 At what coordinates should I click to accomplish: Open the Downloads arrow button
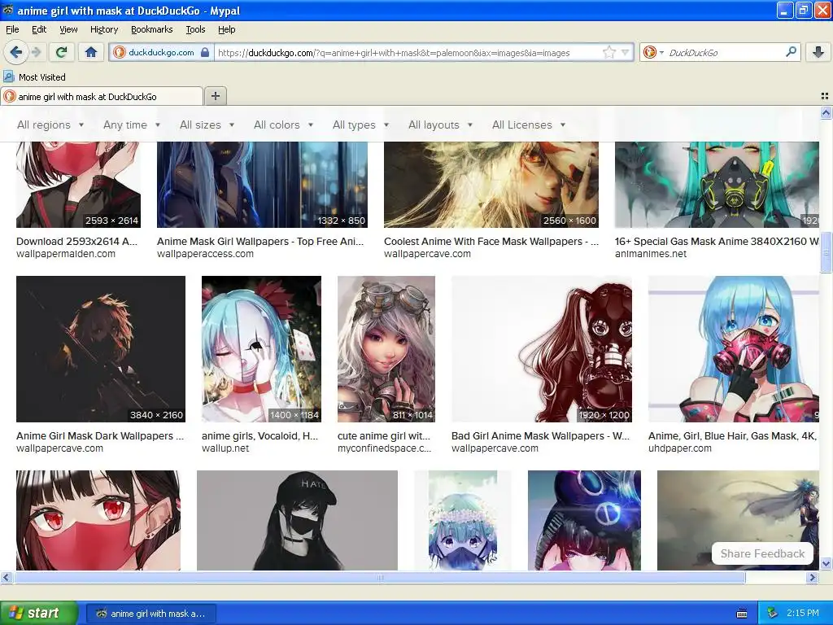[818, 52]
